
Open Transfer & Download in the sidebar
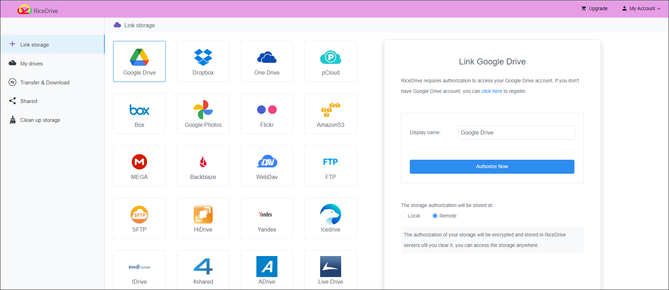52,82
